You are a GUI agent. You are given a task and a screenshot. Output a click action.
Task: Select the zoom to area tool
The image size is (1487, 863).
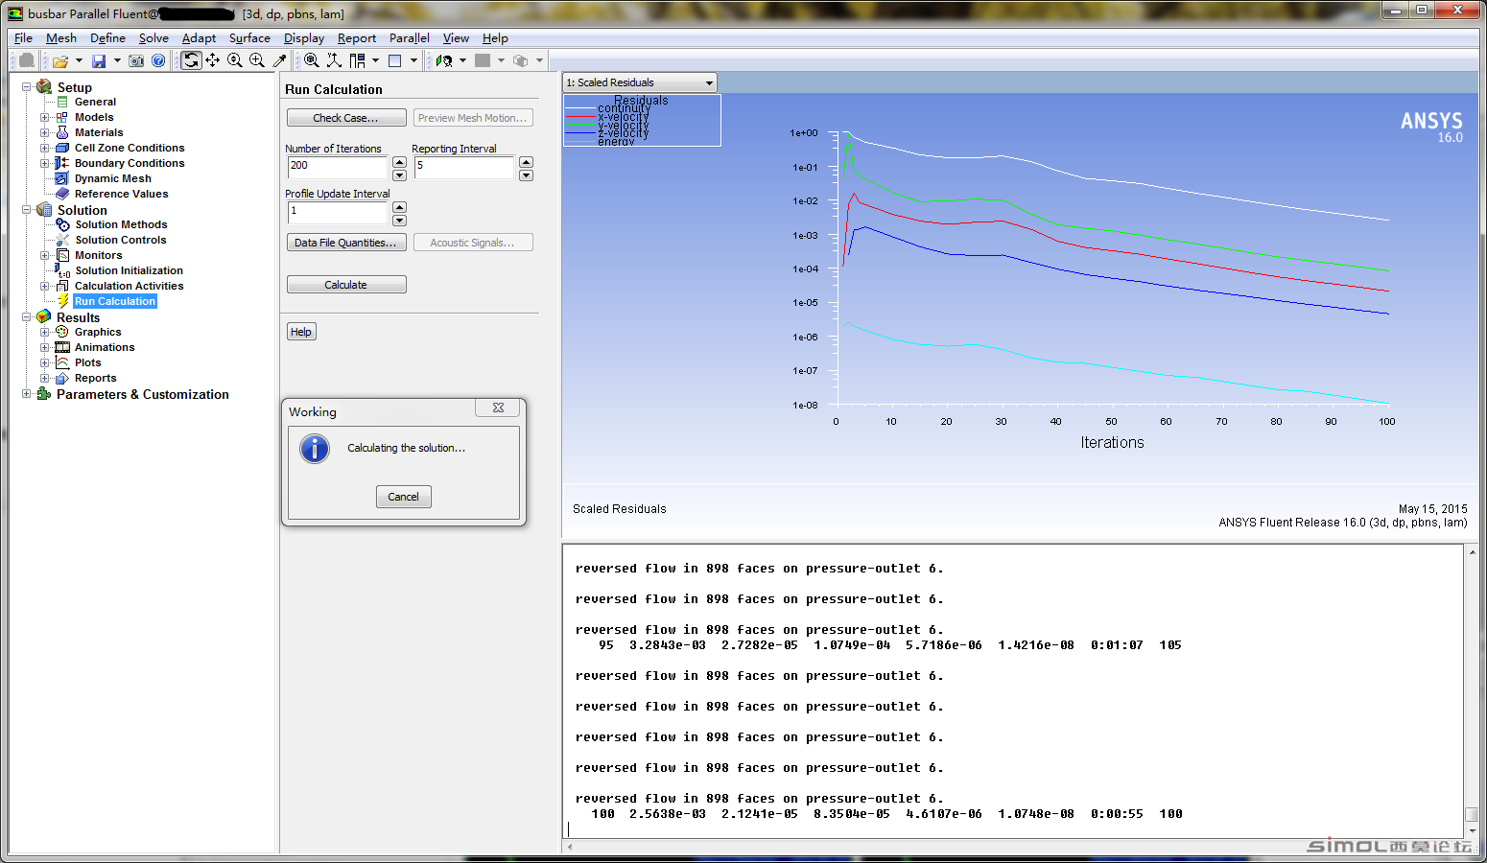(257, 60)
